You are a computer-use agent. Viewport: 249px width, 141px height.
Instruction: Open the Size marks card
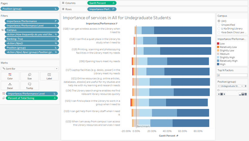click(x=30, y=76)
